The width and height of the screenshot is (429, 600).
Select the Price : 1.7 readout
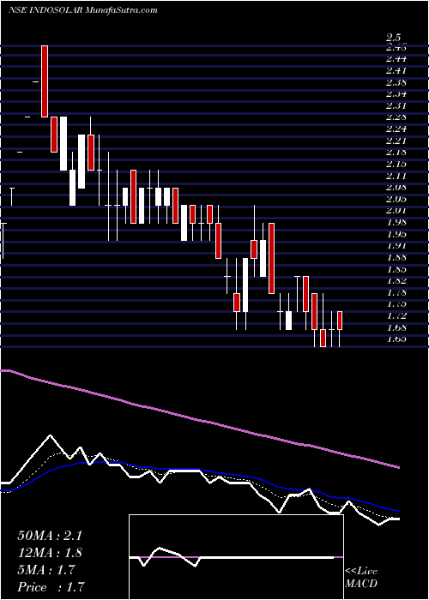coord(51,587)
